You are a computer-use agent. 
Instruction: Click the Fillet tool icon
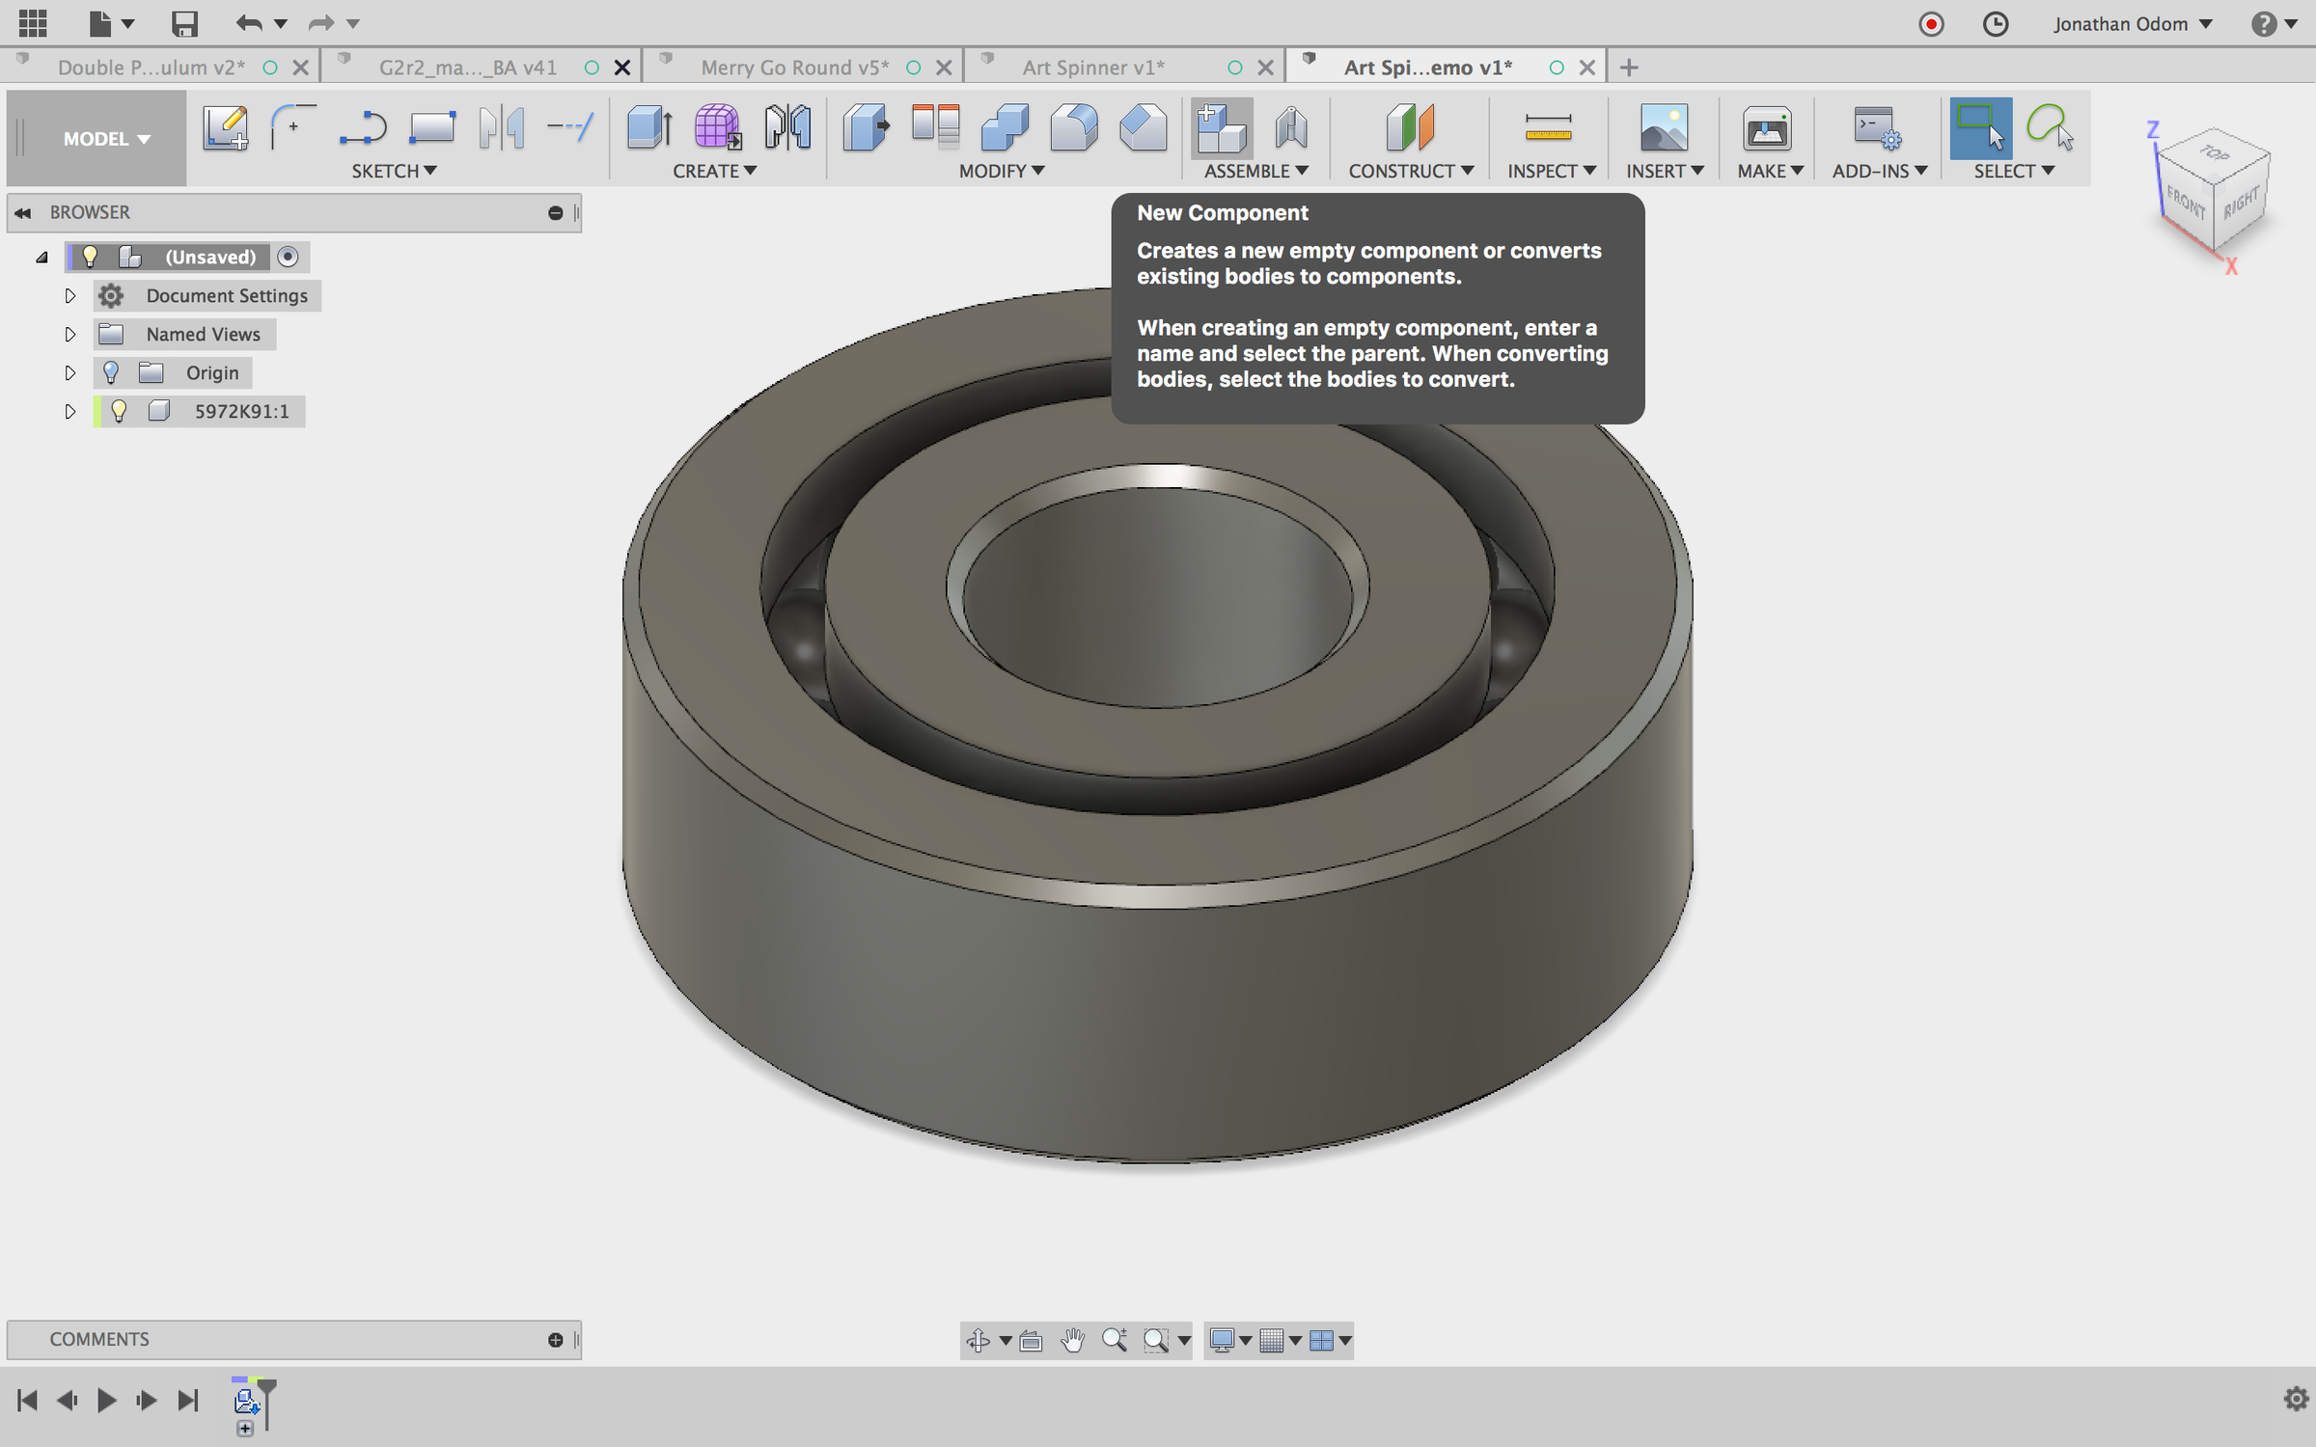point(1073,128)
